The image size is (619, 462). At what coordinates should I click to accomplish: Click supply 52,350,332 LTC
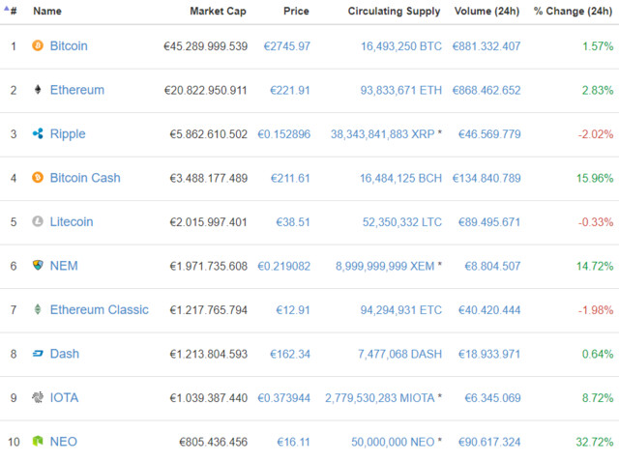pos(402,222)
